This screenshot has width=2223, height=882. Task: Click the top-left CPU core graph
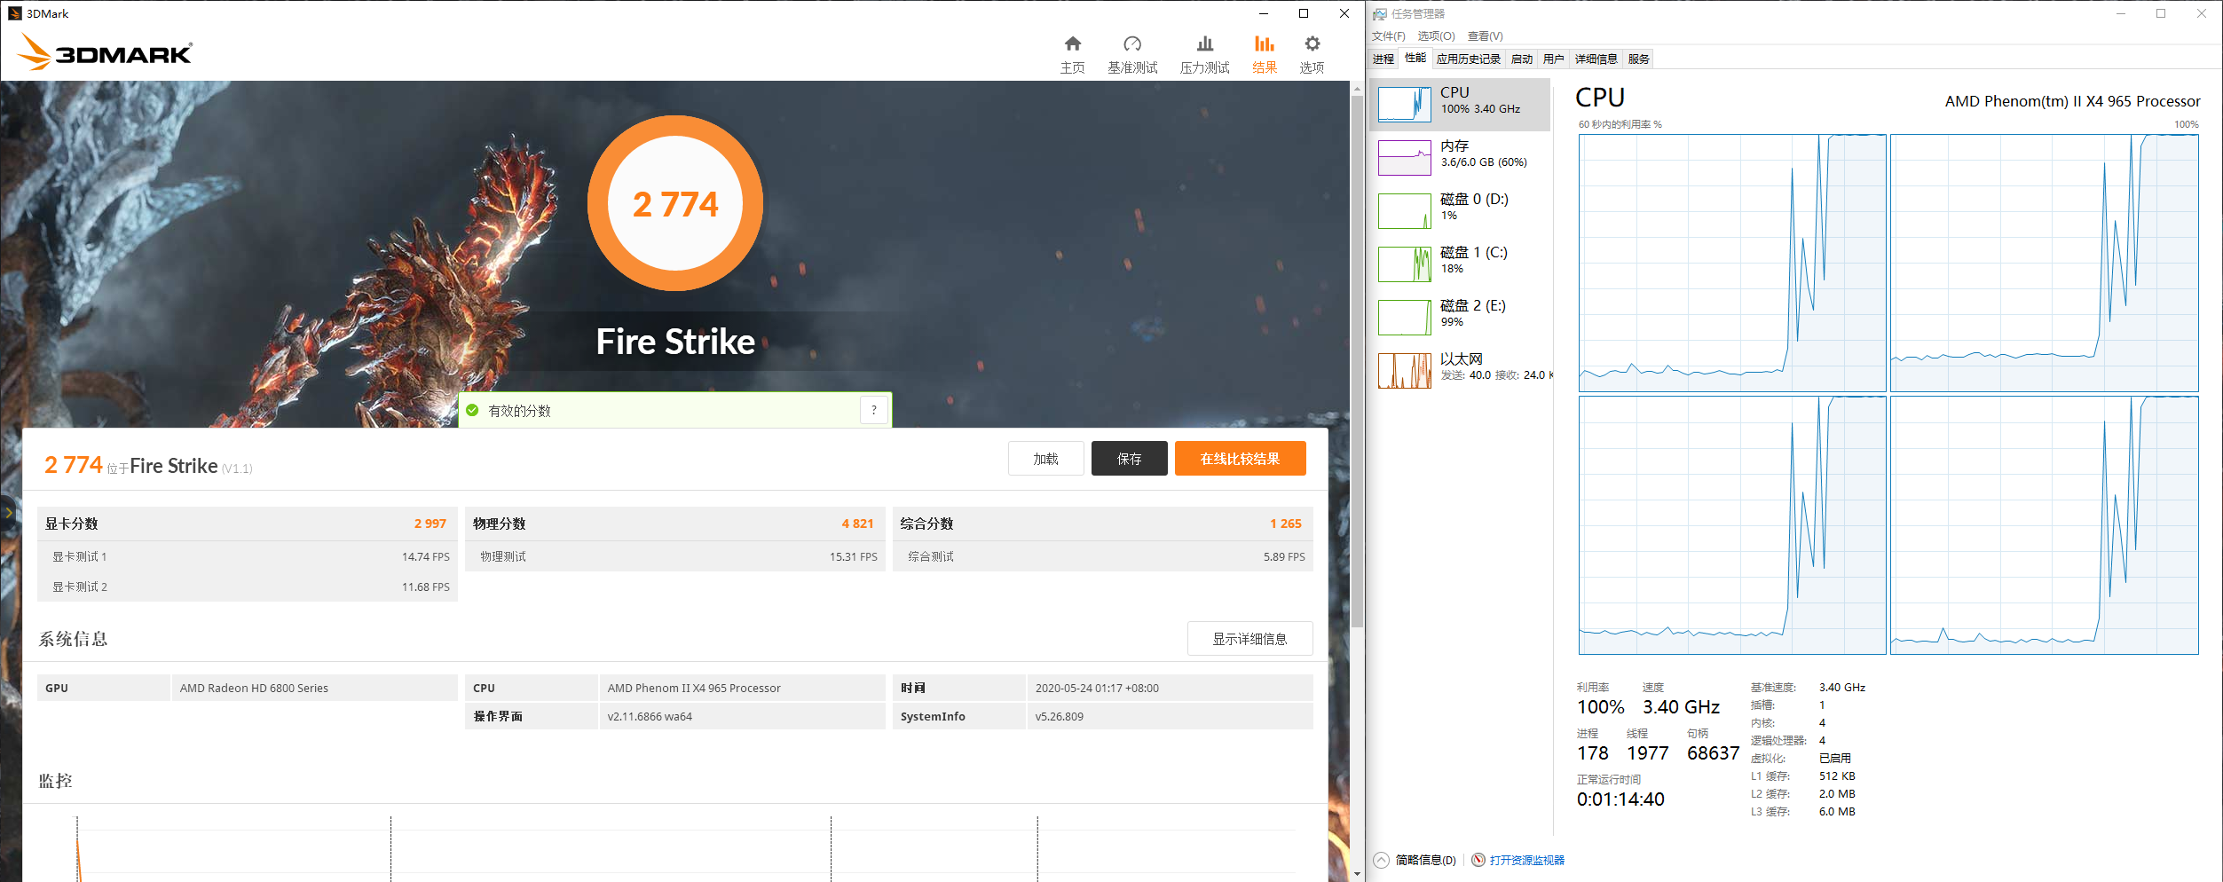pos(1732,263)
